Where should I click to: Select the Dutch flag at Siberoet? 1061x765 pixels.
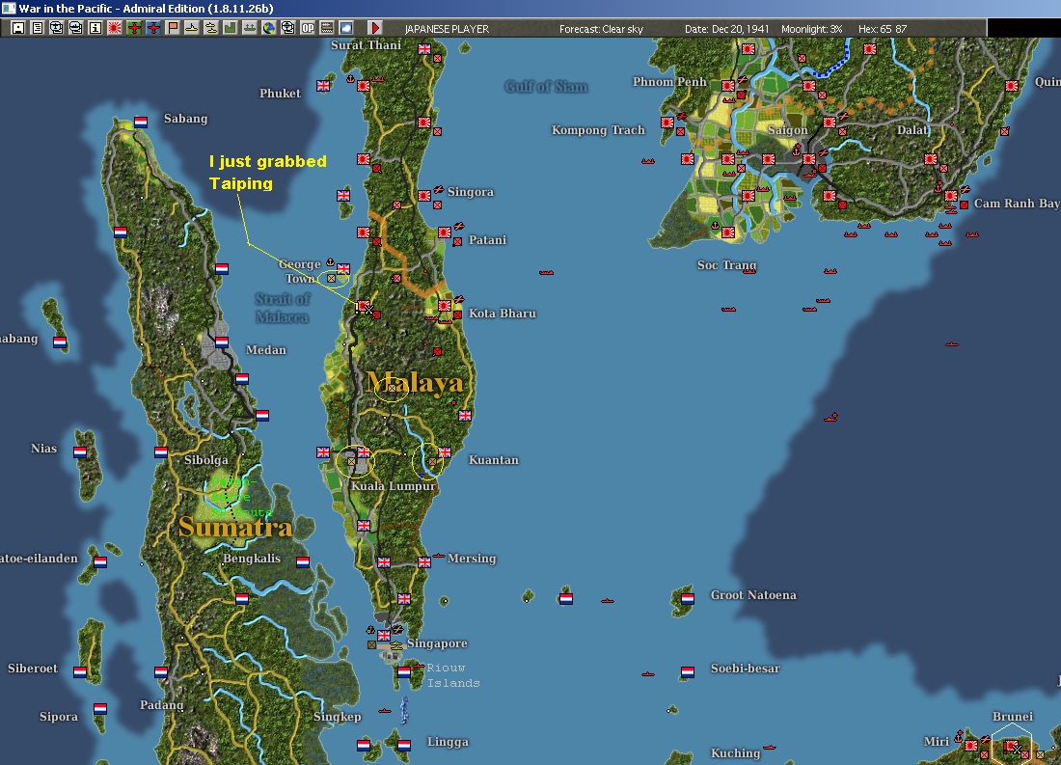click(80, 671)
